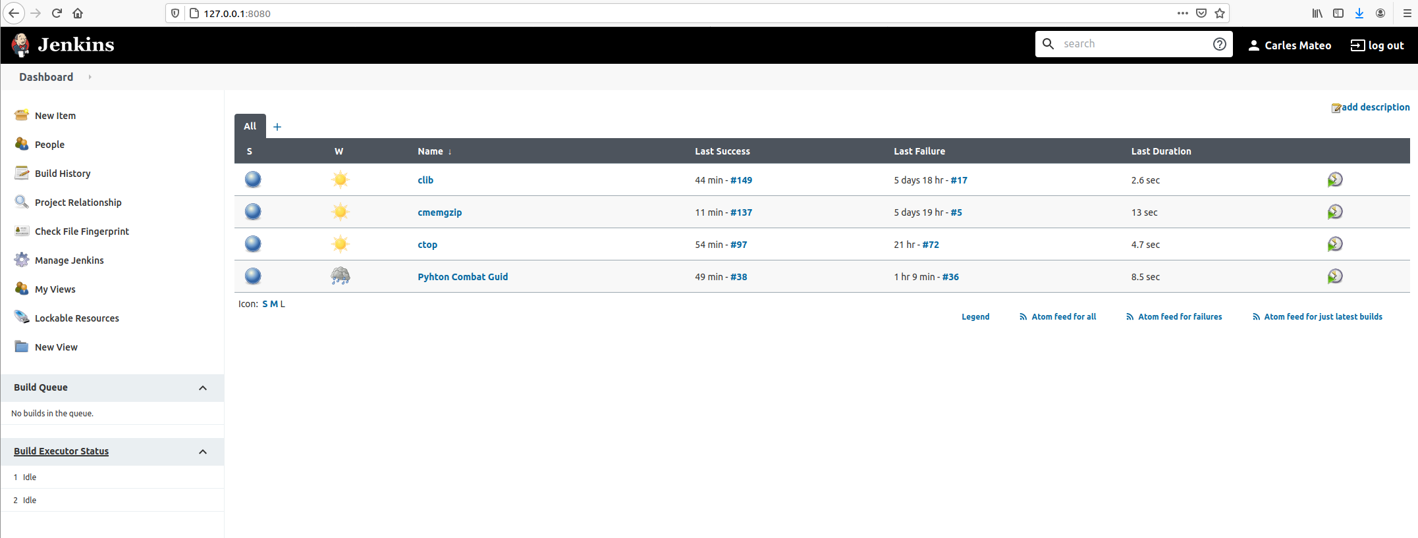Sort by the W weather column header
The width and height of the screenshot is (1418, 538).
click(339, 151)
